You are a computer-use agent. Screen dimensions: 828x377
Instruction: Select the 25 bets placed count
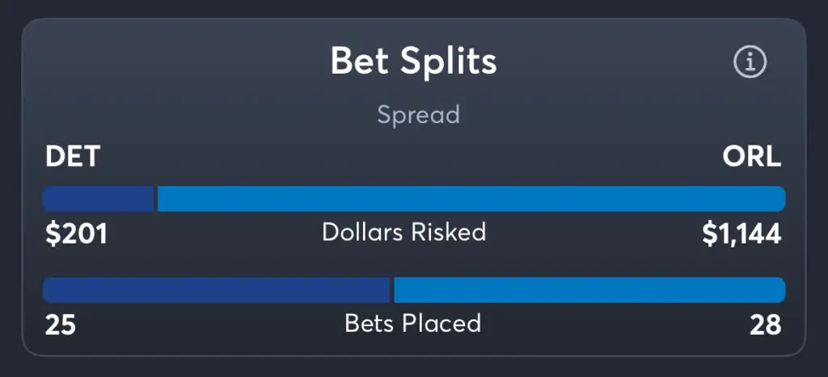pos(60,325)
